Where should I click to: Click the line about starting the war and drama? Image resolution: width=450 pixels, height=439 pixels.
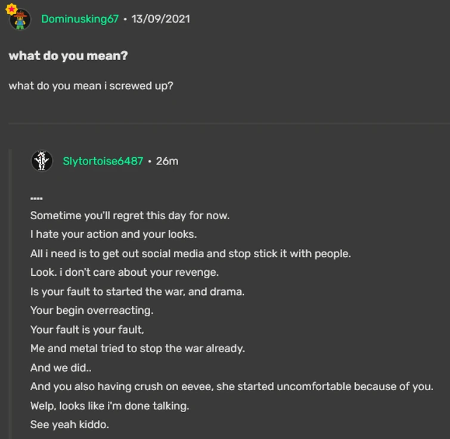click(137, 291)
